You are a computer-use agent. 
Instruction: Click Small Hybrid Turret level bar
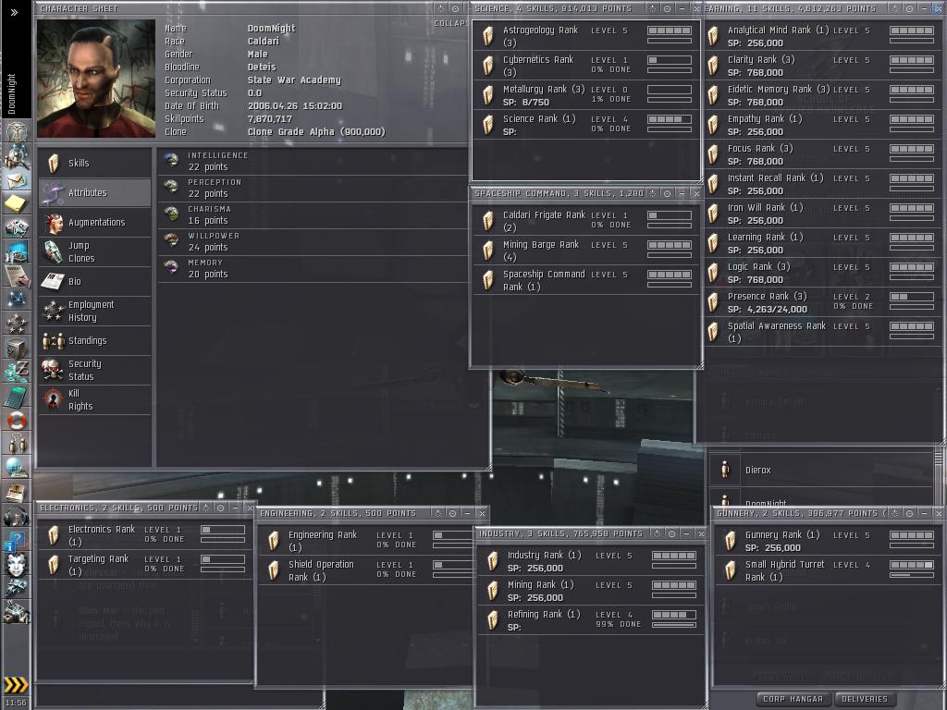point(912,565)
